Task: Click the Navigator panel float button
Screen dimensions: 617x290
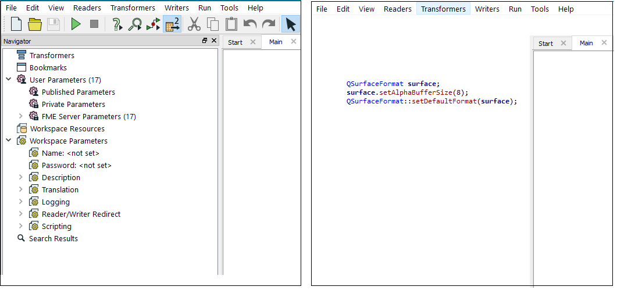Action: coord(205,41)
